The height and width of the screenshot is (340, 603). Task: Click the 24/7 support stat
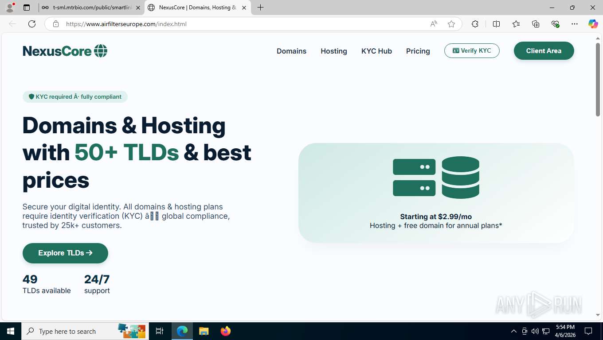(x=97, y=284)
